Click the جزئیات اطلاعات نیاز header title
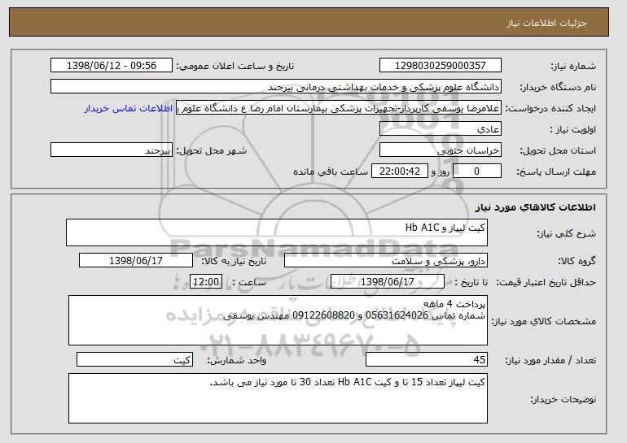 click(x=546, y=23)
